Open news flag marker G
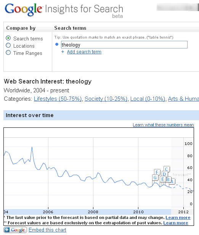199x235 pixels. click(x=155, y=178)
